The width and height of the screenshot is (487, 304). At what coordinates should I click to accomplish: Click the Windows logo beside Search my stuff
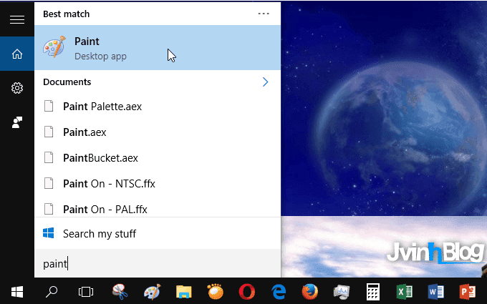point(49,233)
